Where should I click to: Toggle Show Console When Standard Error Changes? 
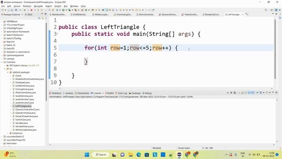[252, 93]
